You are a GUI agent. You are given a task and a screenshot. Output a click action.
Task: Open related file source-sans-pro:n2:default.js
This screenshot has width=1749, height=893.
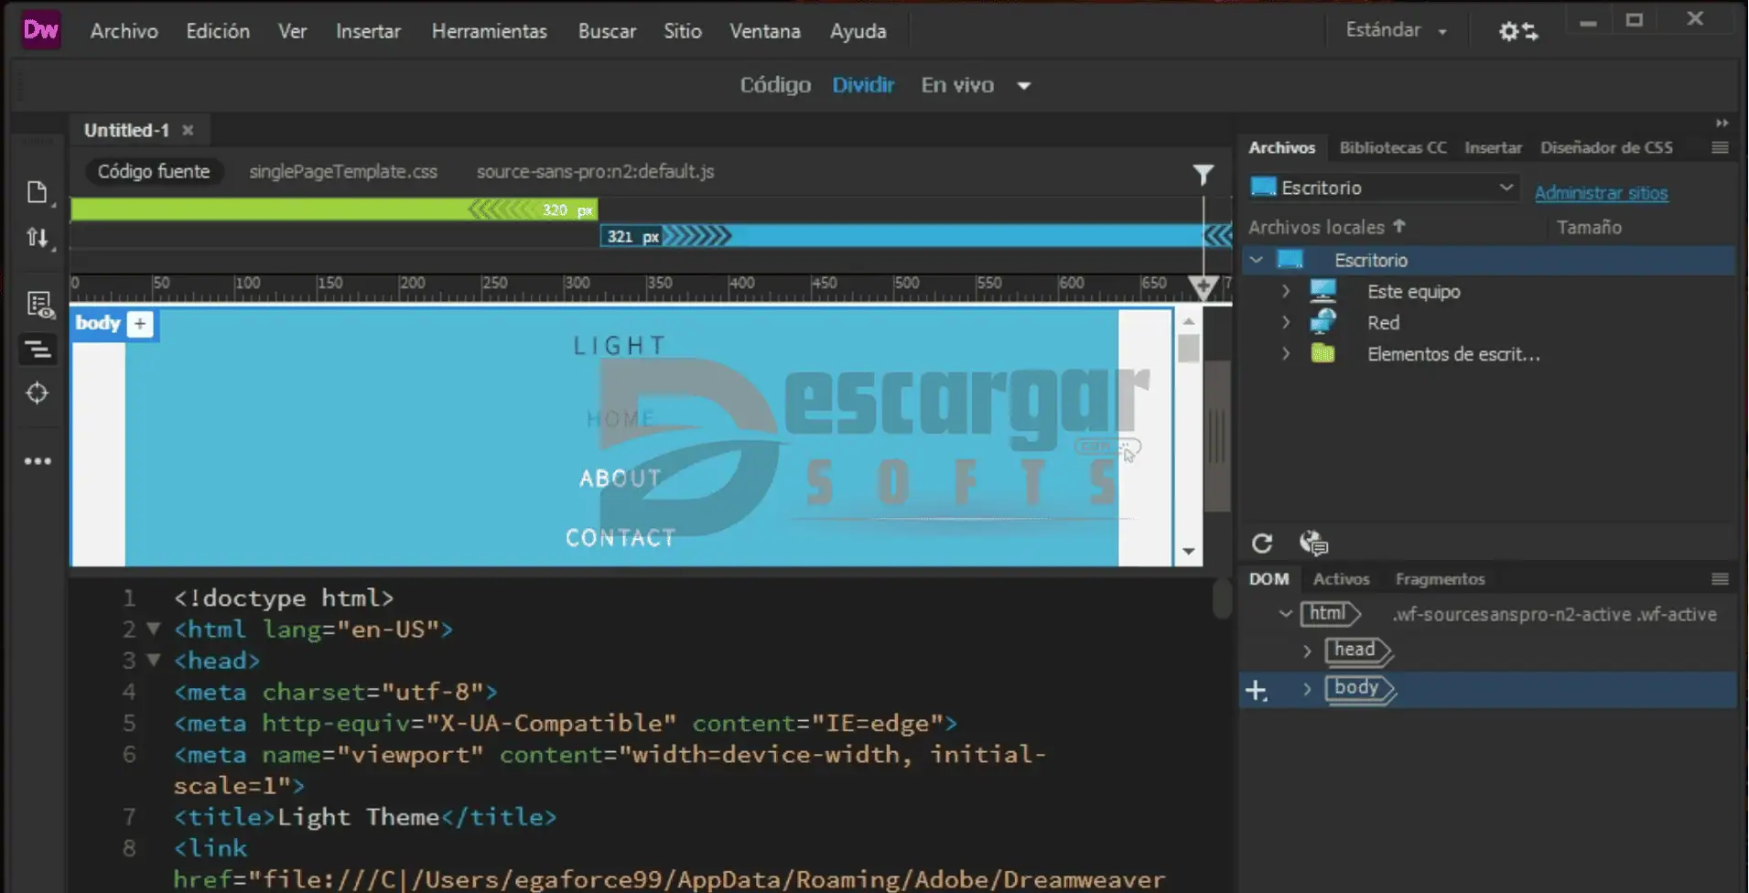click(x=595, y=171)
